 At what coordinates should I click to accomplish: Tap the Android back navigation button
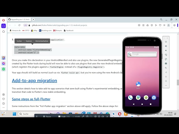pos(134,104)
